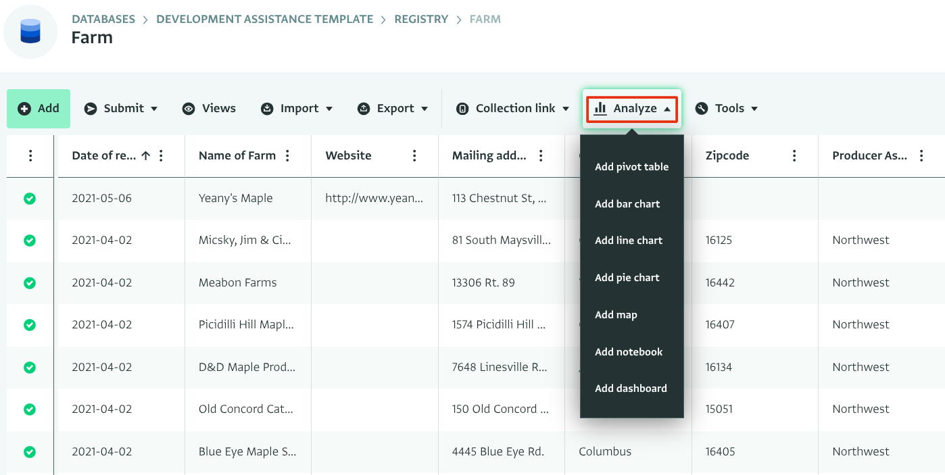Toggle the green check for Meabon Farms row

pos(30,283)
